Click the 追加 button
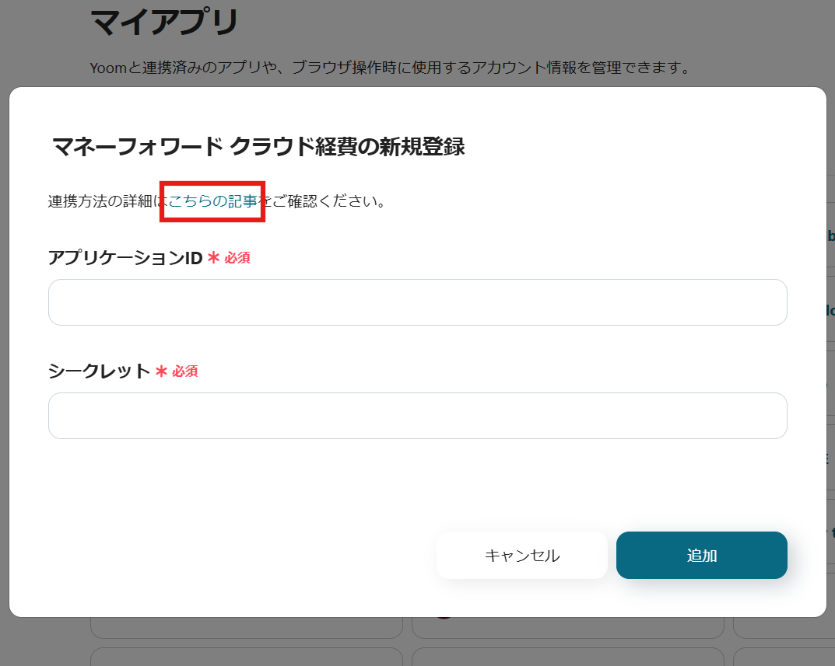Viewport: 835px width, 666px height. (701, 556)
